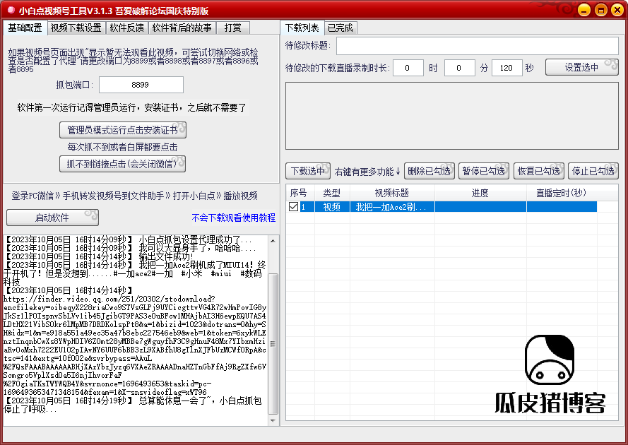Click 管理员模式运行点击安装证书 button
The image size is (628, 445).
coord(122,130)
